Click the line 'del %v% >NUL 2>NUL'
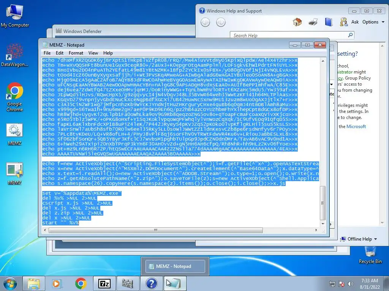Screen dimensions: 389x291 70,198
